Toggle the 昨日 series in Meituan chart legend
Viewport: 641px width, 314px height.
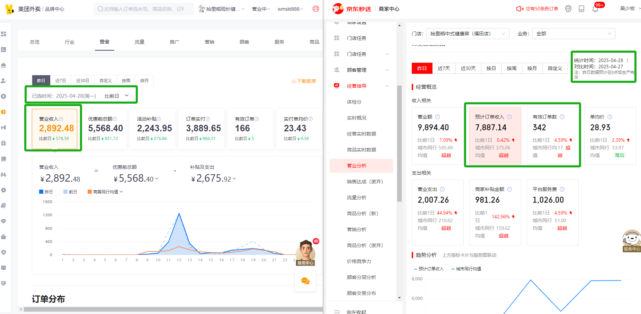(x=46, y=192)
